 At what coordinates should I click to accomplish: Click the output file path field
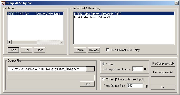(x=47, y=69)
